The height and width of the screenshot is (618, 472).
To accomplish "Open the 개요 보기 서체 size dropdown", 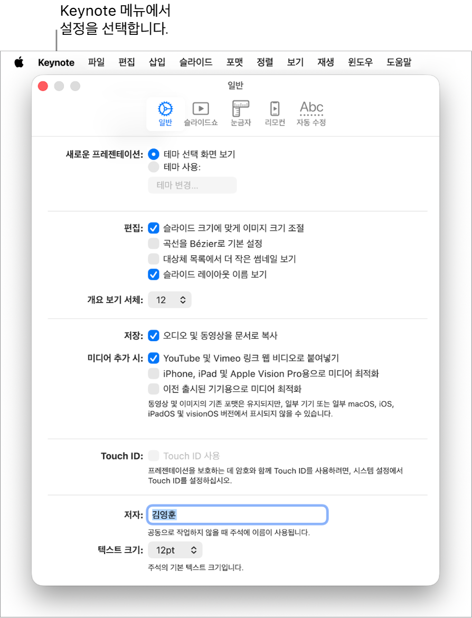I will coord(170,300).
